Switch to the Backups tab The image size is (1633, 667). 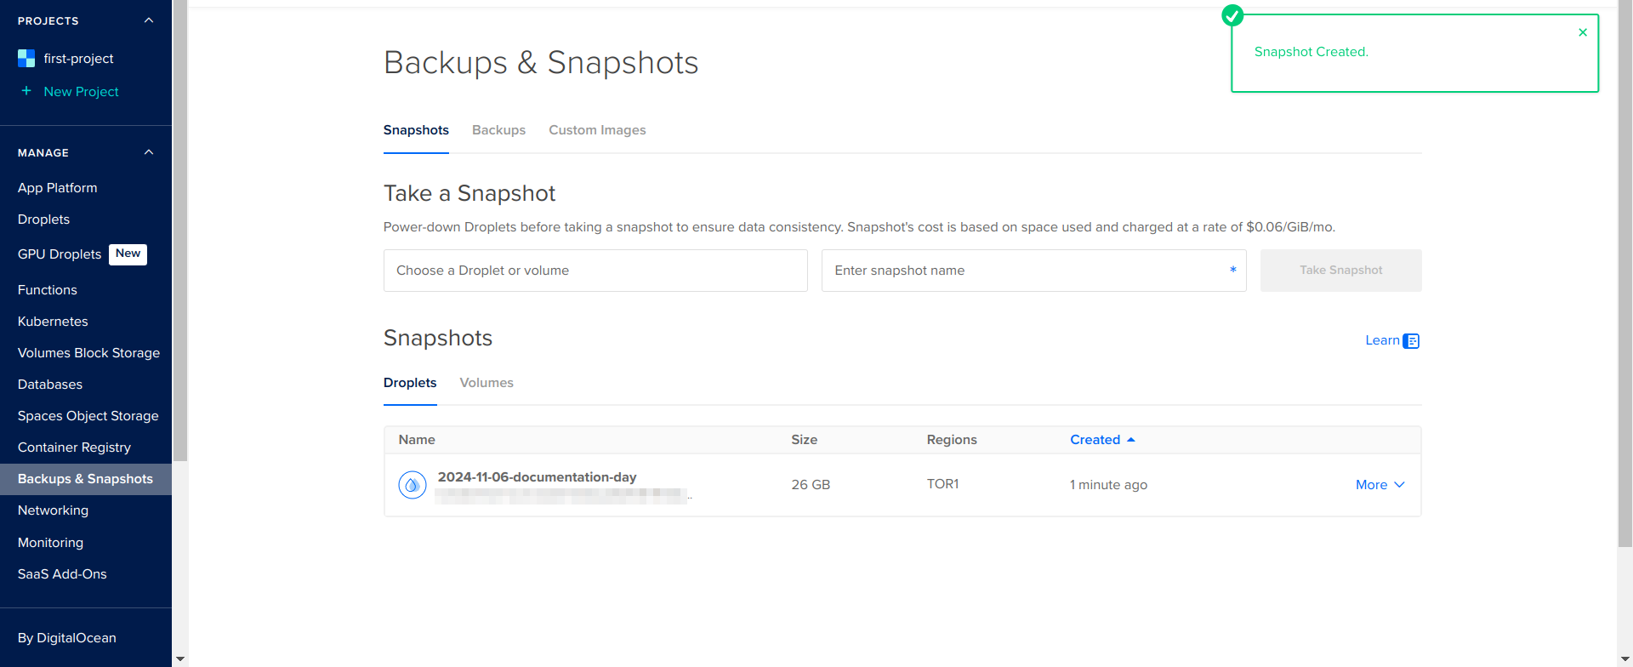[498, 130]
